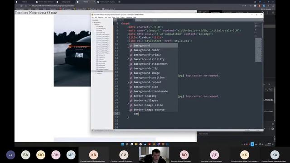Image resolution: width=290 pixels, height=163 pixels.
Task: Click the plus icon in DevTools styles pane
Action: (266, 89)
